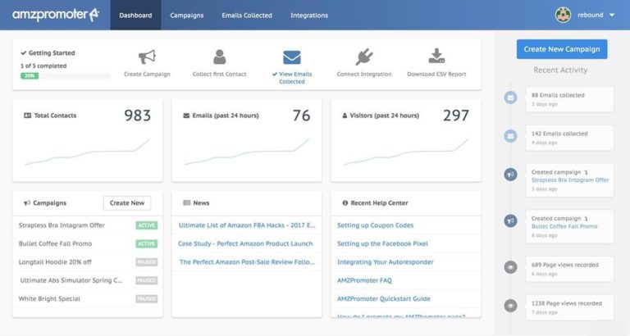
Task: Click the Emails past 24 hours chart
Action: point(247,152)
